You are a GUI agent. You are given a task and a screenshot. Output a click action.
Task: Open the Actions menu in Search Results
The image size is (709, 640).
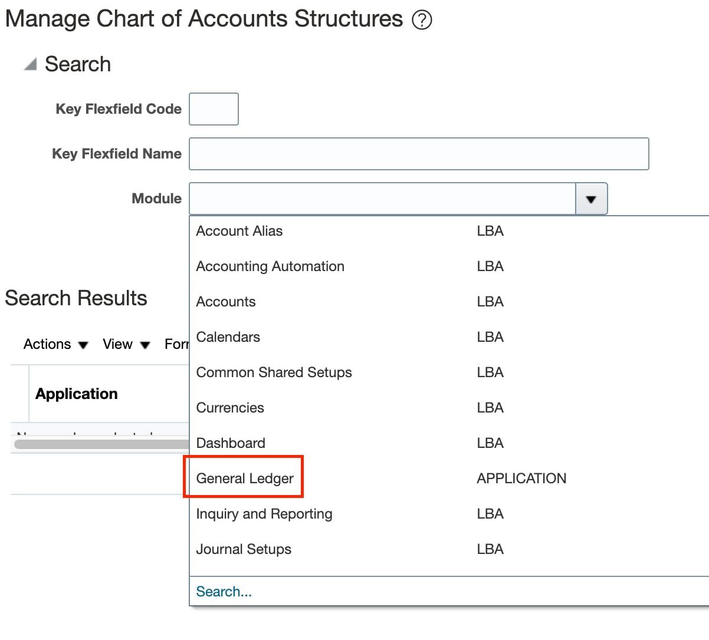(55, 344)
